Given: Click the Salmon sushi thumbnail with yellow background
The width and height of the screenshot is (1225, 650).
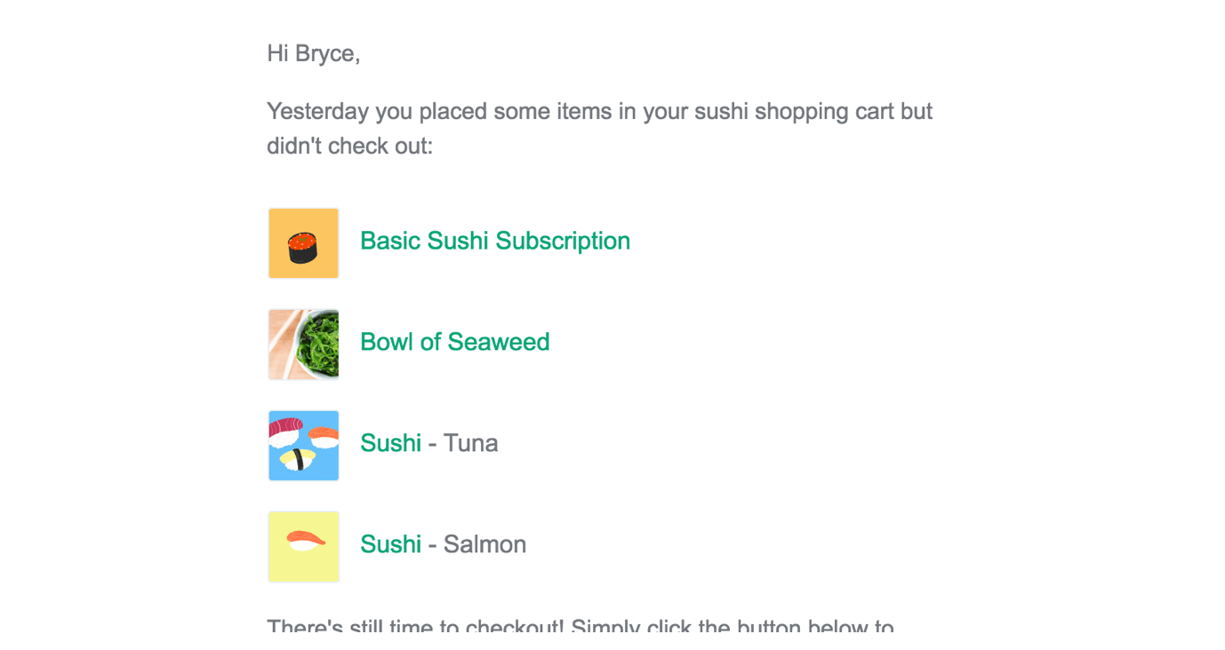Looking at the screenshot, I should coord(303,546).
